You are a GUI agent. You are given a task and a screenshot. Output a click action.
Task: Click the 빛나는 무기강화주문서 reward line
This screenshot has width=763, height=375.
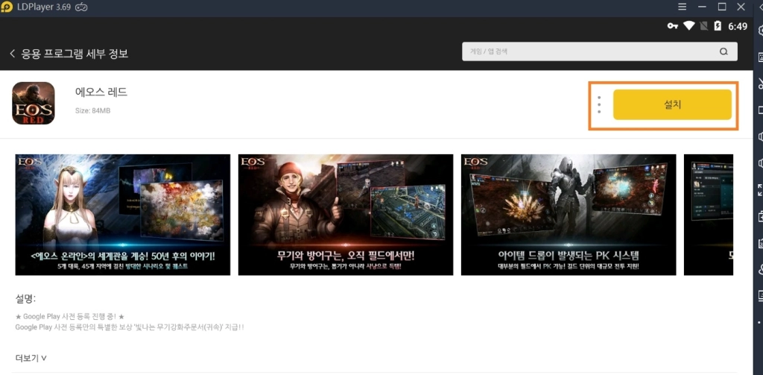click(130, 327)
